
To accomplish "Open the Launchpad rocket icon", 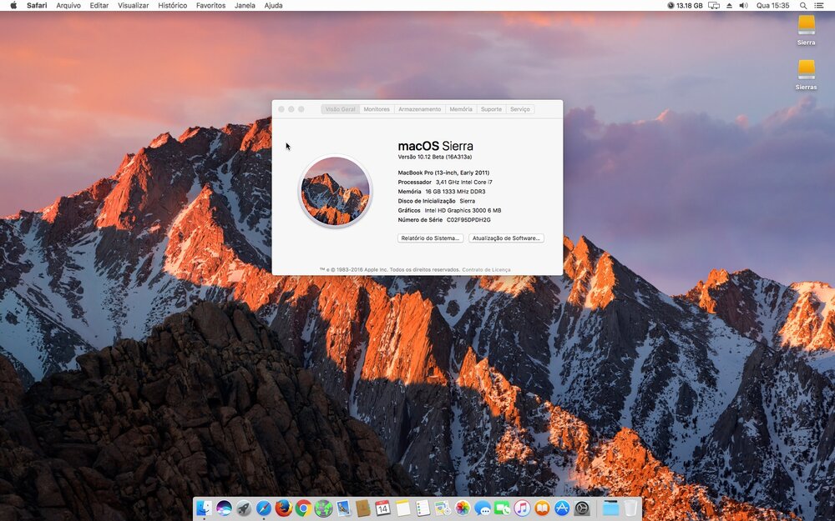I will click(x=244, y=508).
